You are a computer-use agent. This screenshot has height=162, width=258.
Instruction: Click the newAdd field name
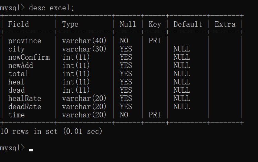(x=21, y=66)
